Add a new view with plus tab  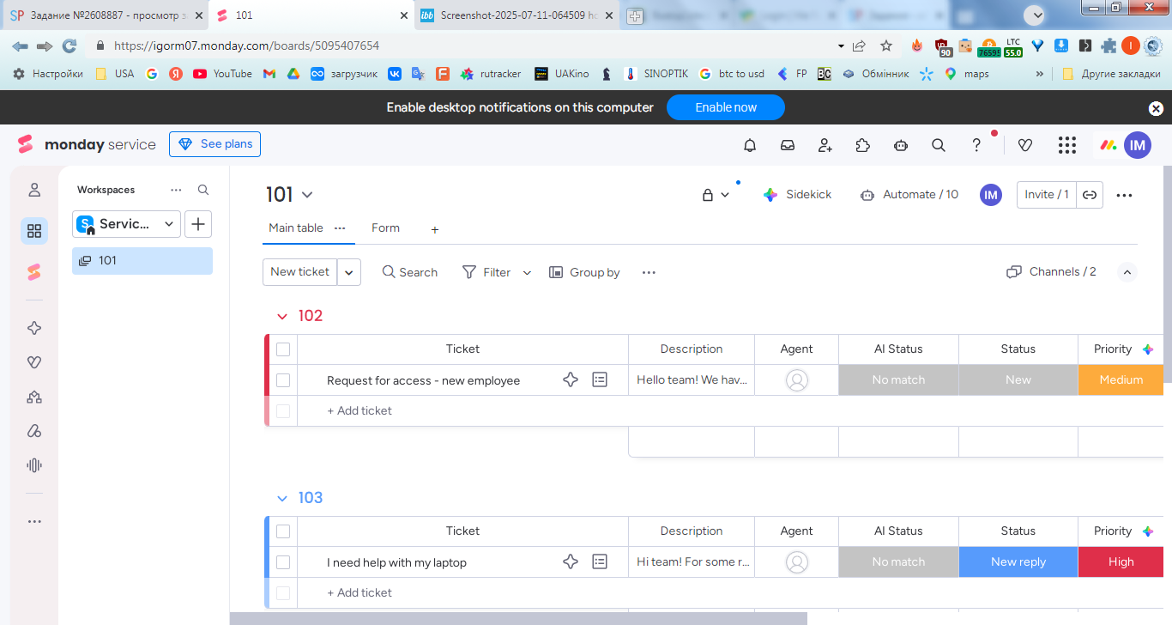(435, 229)
